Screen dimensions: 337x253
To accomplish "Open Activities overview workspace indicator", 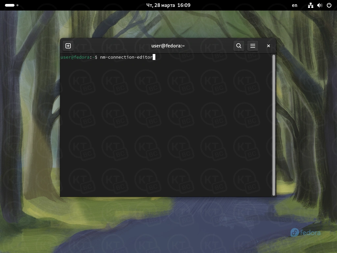I will click(x=12, y=5).
